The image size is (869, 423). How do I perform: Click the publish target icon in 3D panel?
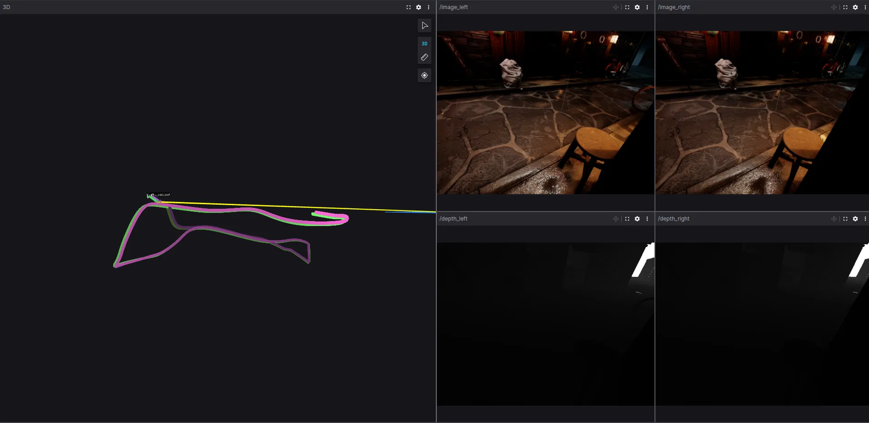point(425,75)
